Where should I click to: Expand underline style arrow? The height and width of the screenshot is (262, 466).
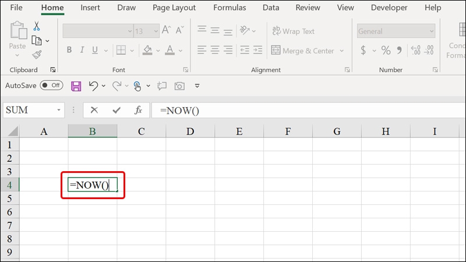pyautogui.click(x=106, y=51)
